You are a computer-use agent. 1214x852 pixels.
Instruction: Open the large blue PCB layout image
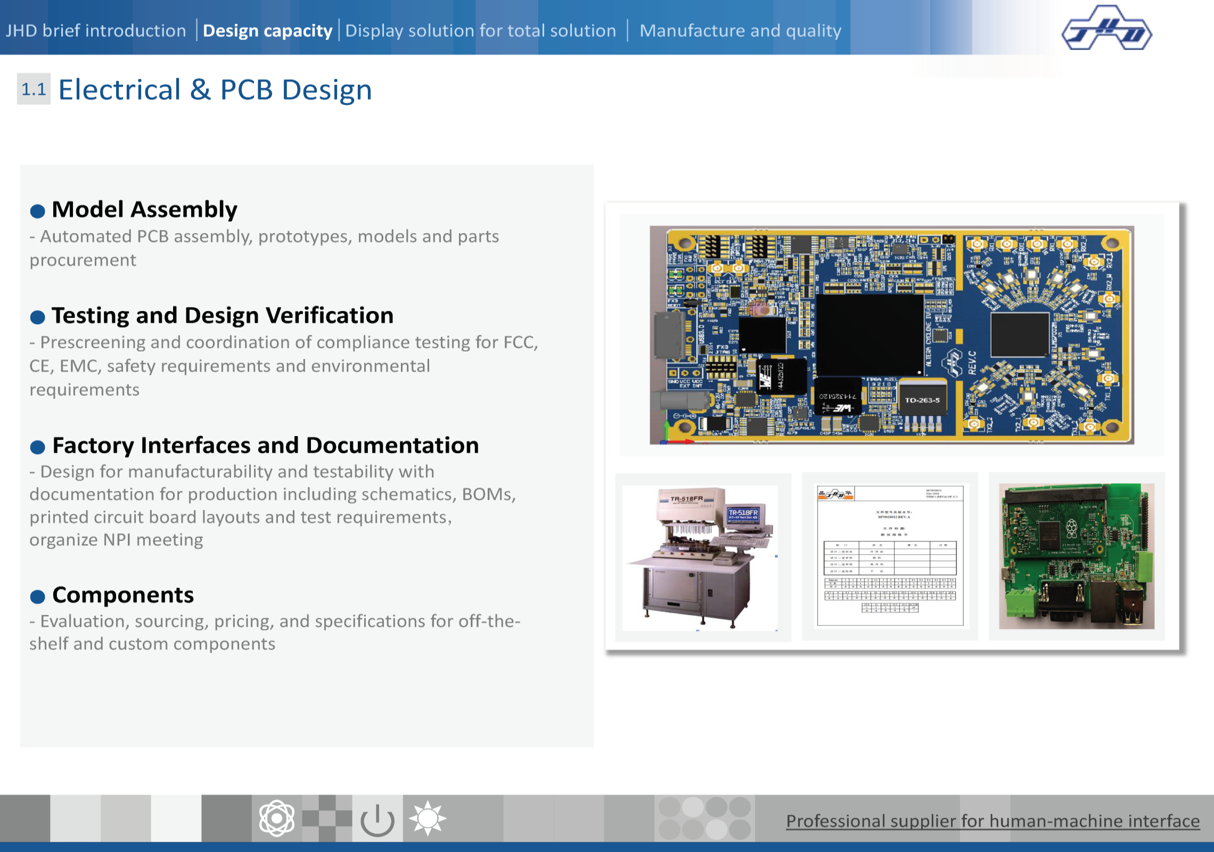click(x=891, y=335)
